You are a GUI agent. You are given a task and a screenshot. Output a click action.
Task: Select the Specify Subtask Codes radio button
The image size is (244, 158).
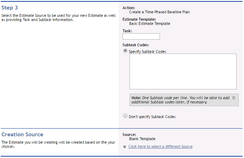(125, 51)
